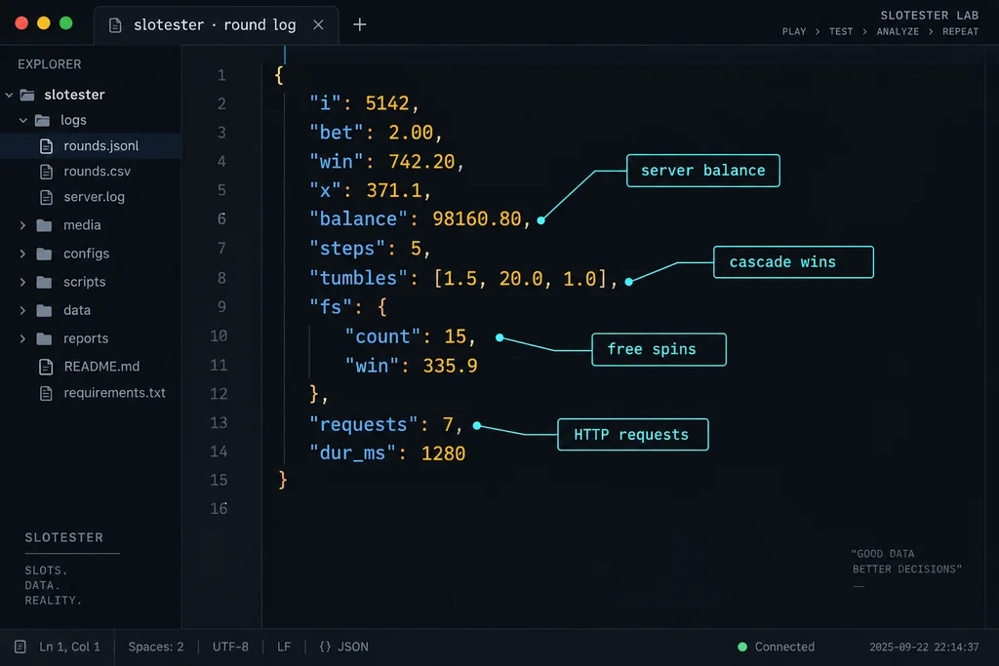
Task: Change line ending via LF
Action: [284, 646]
